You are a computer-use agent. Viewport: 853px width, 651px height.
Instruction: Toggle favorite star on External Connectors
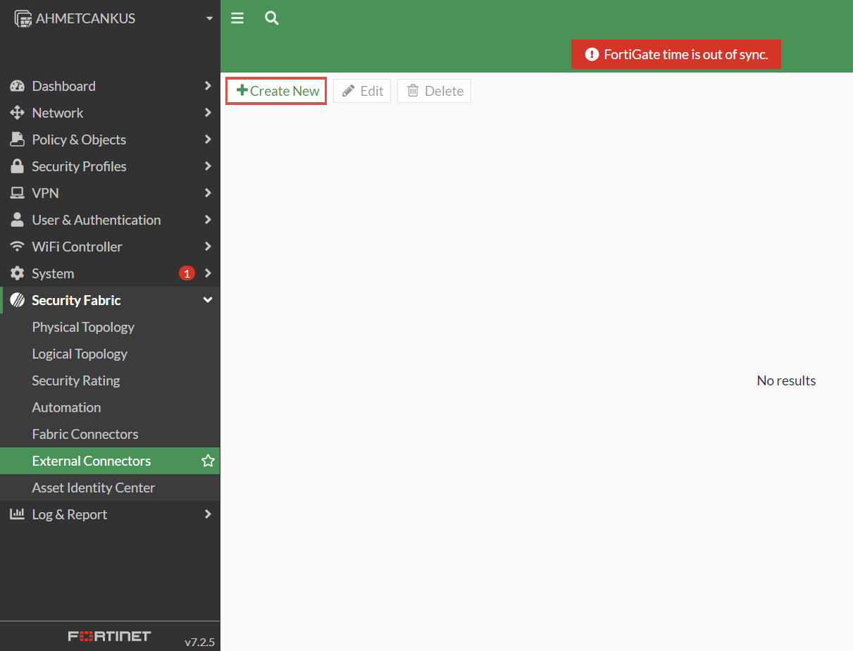click(208, 461)
